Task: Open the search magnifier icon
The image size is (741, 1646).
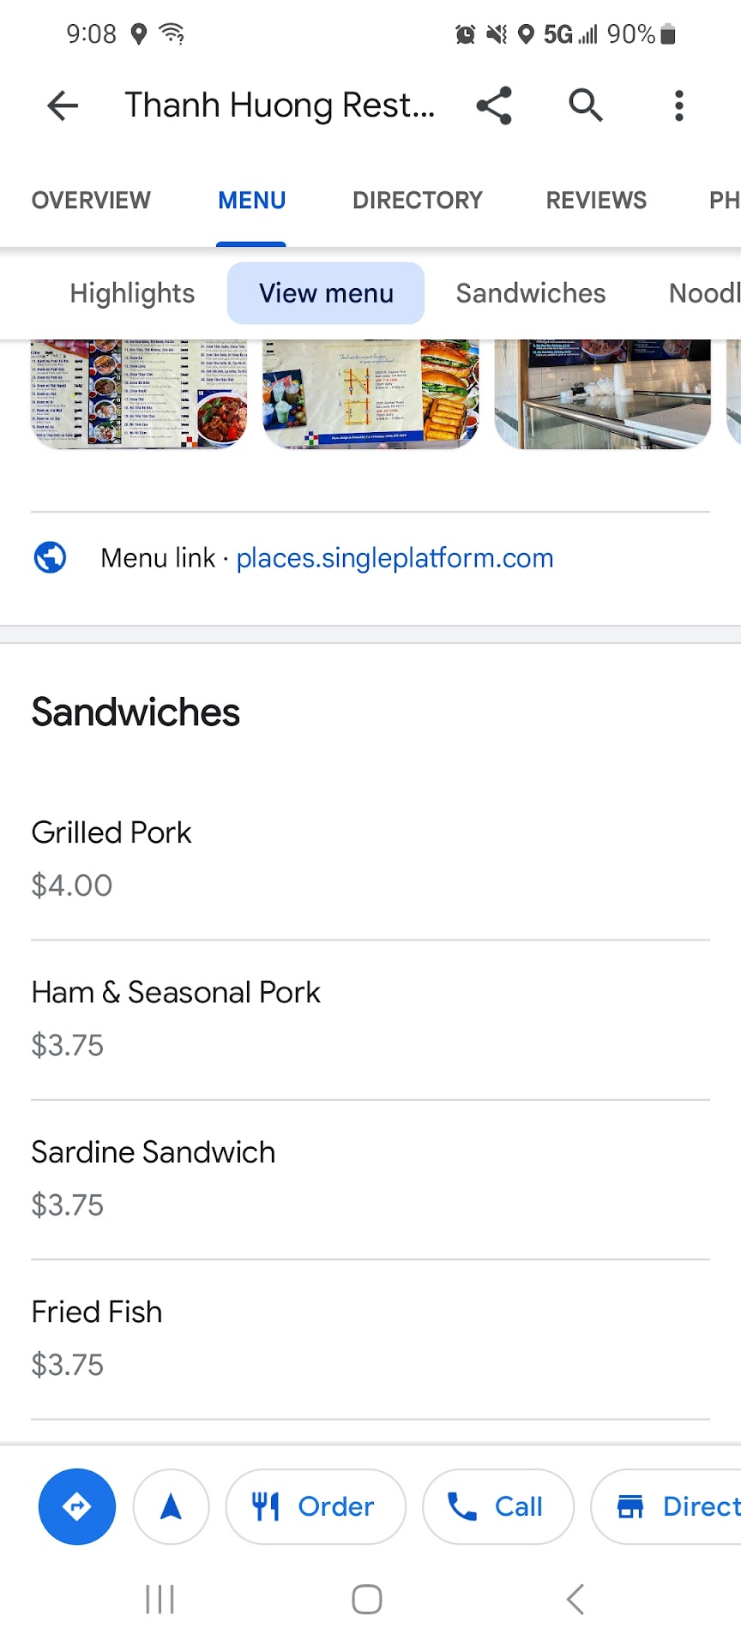Action: point(586,105)
